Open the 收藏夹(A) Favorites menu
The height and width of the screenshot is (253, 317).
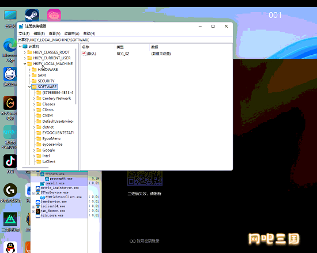(72, 33)
